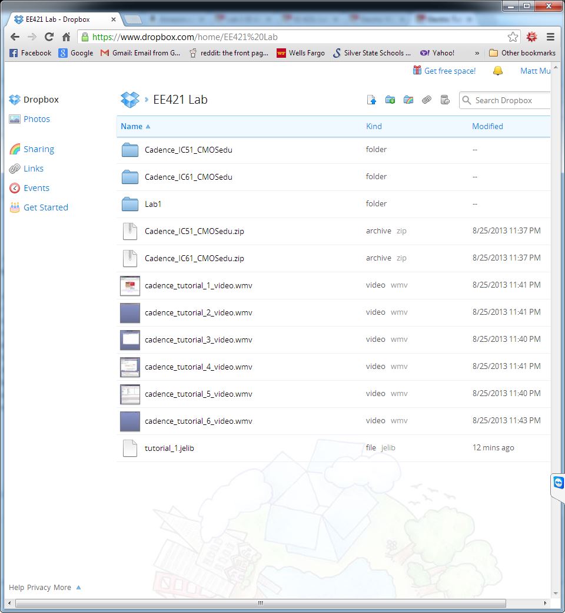The height and width of the screenshot is (613, 565).
Task: Toggle the Name column sort order
Action: 131,126
